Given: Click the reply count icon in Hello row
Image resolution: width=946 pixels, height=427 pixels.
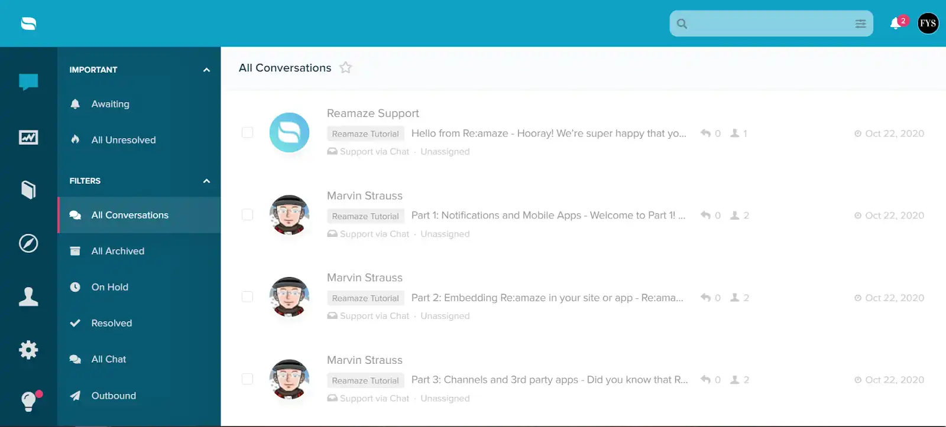Looking at the screenshot, I should click(705, 133).
